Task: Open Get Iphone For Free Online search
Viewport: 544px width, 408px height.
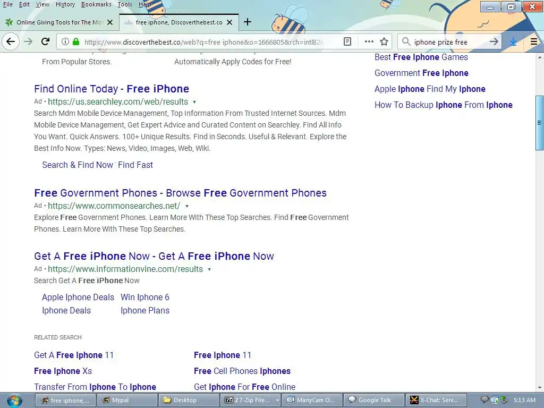Action: click(244, 387)
